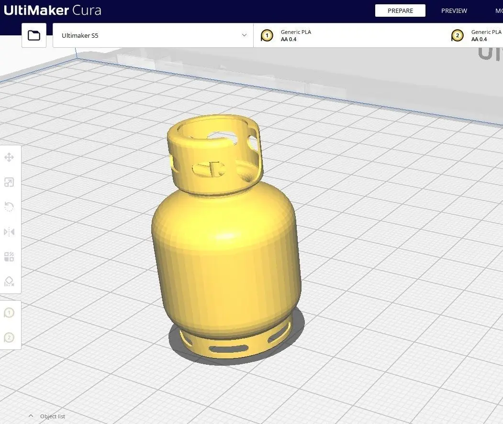This screenshot has height=424, width=503.
Task: Expand the Object list panel
Action: [31, 416]
